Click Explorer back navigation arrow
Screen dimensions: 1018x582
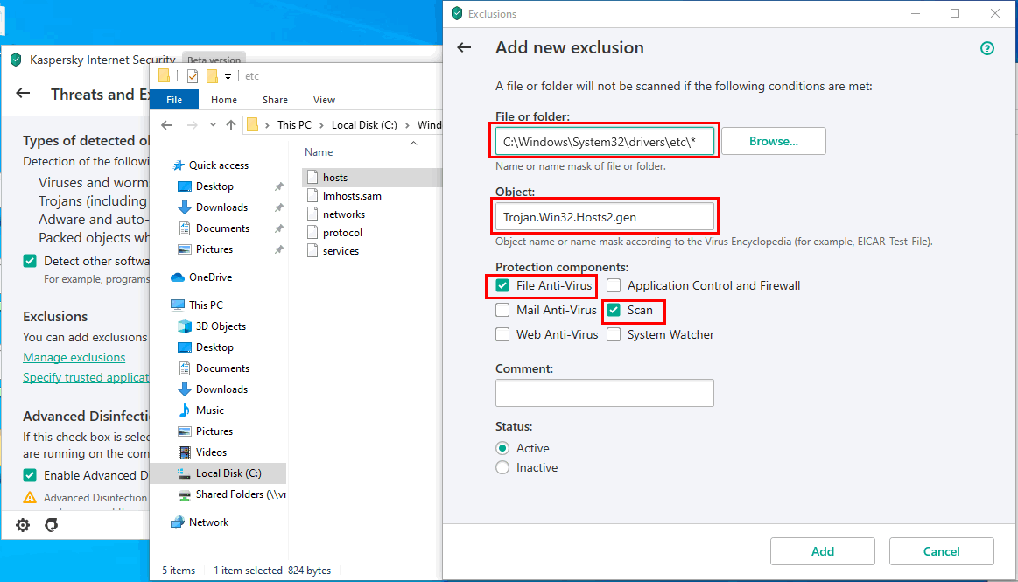(x=166, y=125)
